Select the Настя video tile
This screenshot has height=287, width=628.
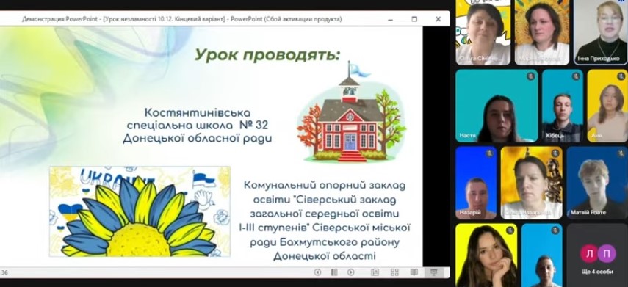pos(497,106)
